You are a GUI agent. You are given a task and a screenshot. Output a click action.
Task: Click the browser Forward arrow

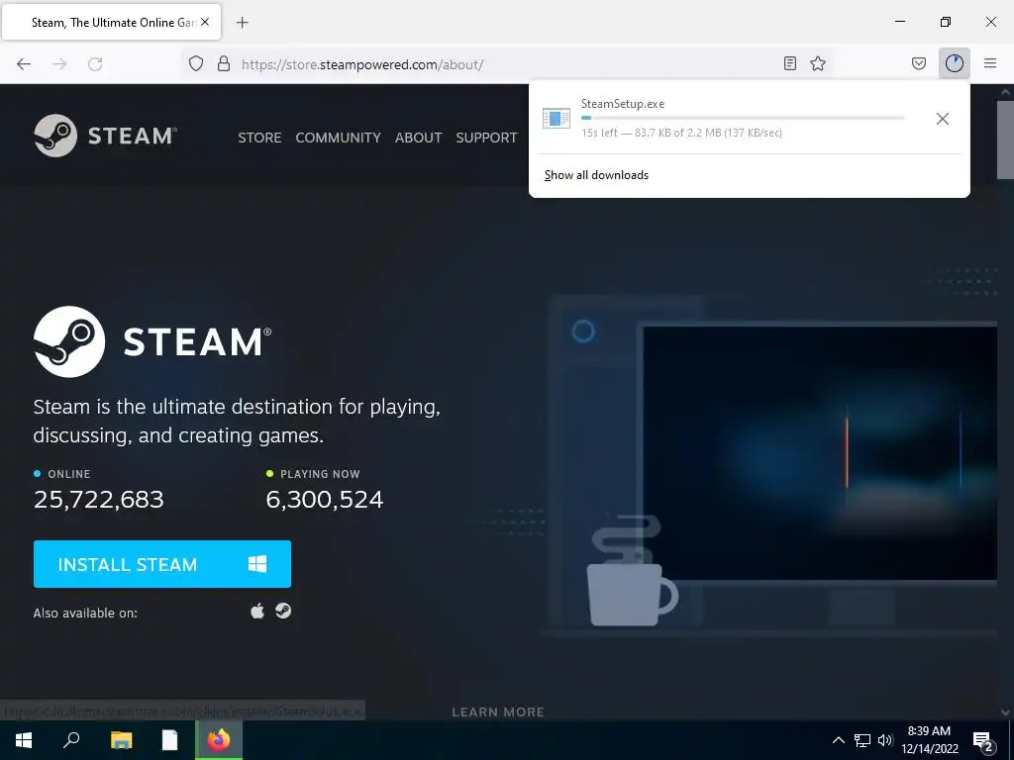(59, 64)
